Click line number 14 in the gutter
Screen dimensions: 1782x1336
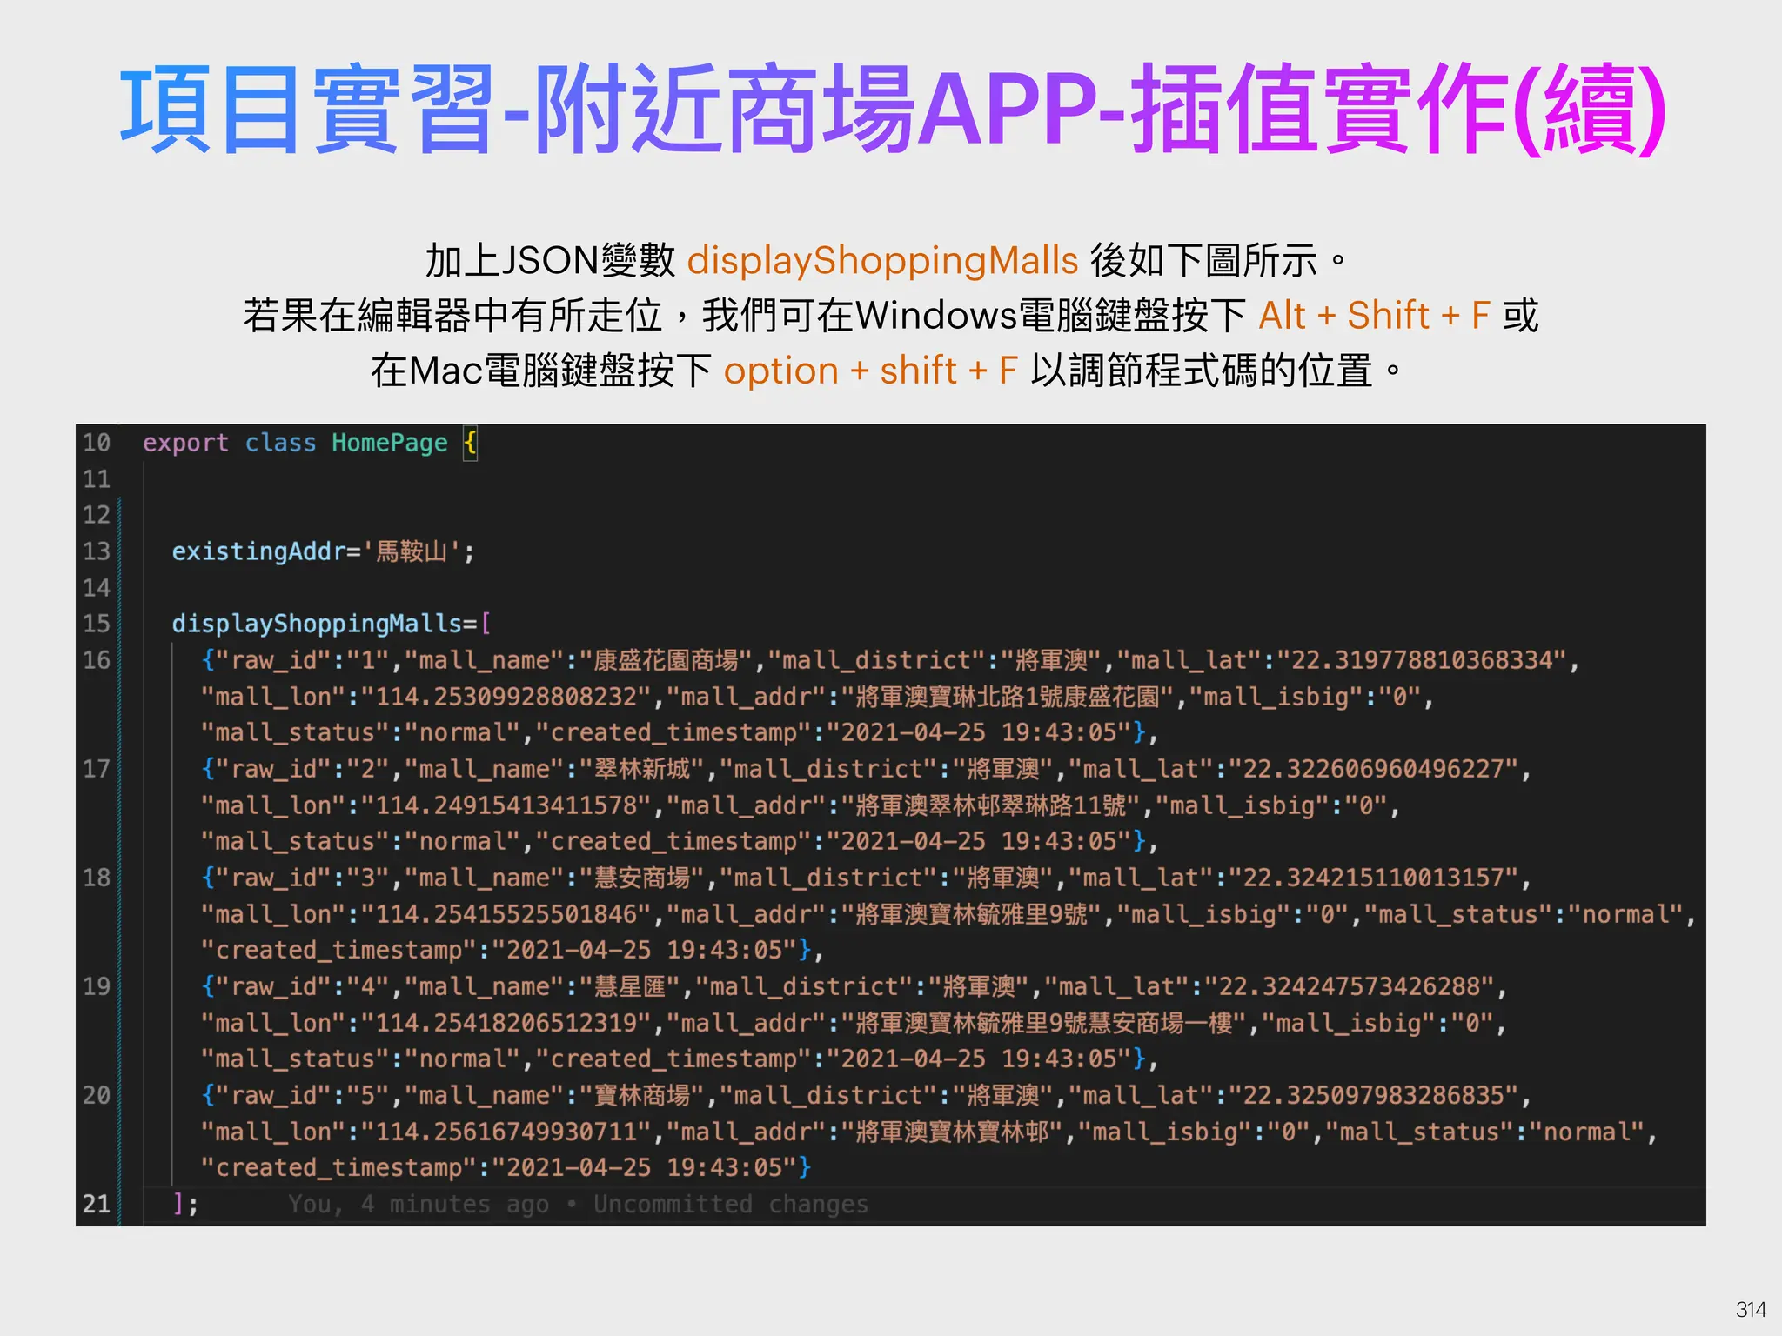(97, 588)
